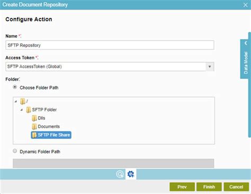Open the target/general tab icon
The width and height of the screenshot is (251, 194).
coord(120,174)
